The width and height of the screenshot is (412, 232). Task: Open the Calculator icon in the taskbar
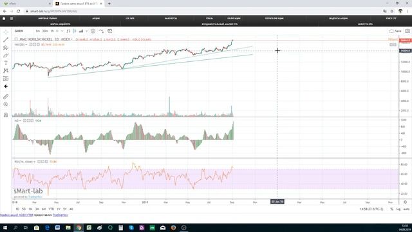tap(120, 227)
